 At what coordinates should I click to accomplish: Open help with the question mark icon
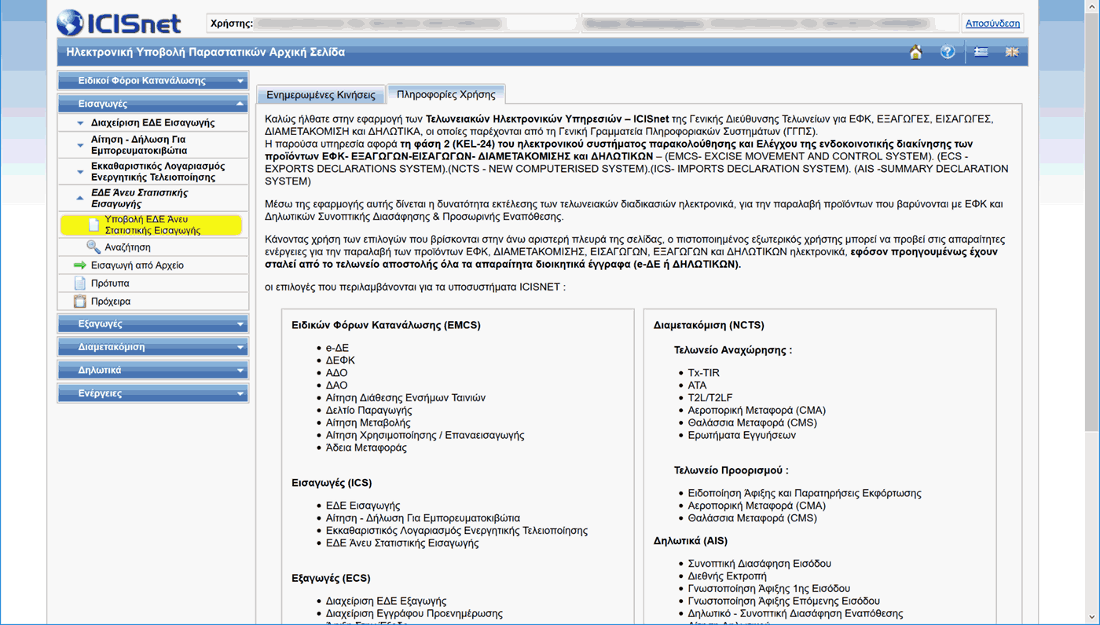[948, 52]
